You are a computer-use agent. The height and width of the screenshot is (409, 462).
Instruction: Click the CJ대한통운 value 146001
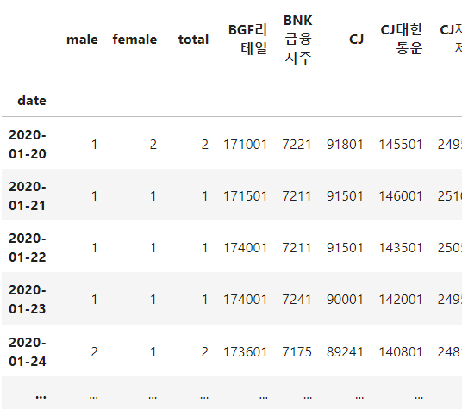[401, 196]
